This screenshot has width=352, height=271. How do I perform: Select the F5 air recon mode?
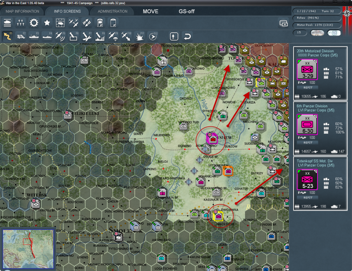coord(60,36)
